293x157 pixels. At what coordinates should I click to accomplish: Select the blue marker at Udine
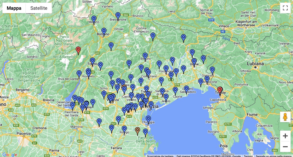(x=194, y=61)
